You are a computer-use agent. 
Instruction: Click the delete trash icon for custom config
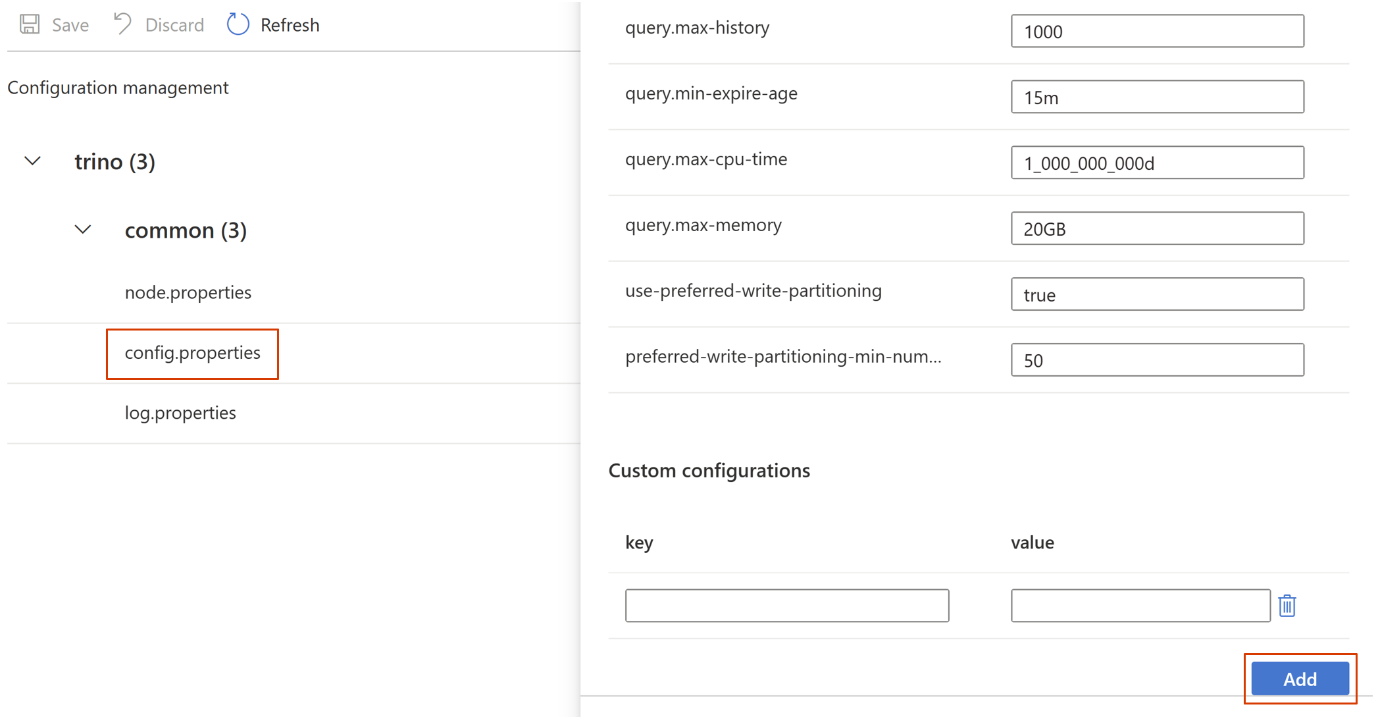click(1288, 606)
